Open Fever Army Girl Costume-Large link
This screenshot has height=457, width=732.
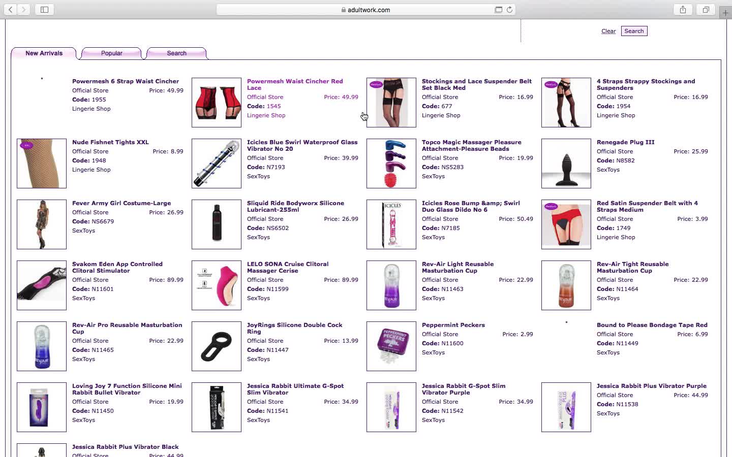(x=121, y=203)
